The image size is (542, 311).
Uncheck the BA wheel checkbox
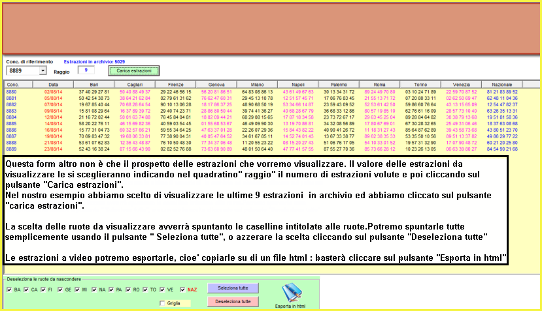9,289
